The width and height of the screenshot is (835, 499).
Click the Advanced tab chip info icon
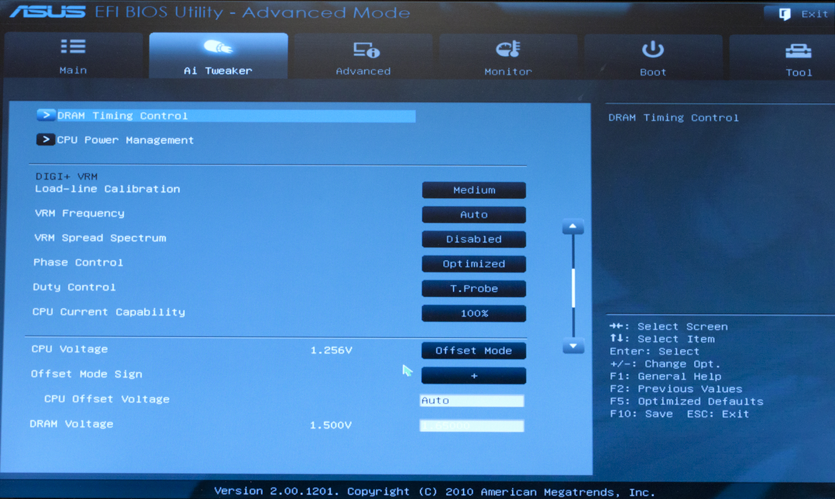pos(366,50)
